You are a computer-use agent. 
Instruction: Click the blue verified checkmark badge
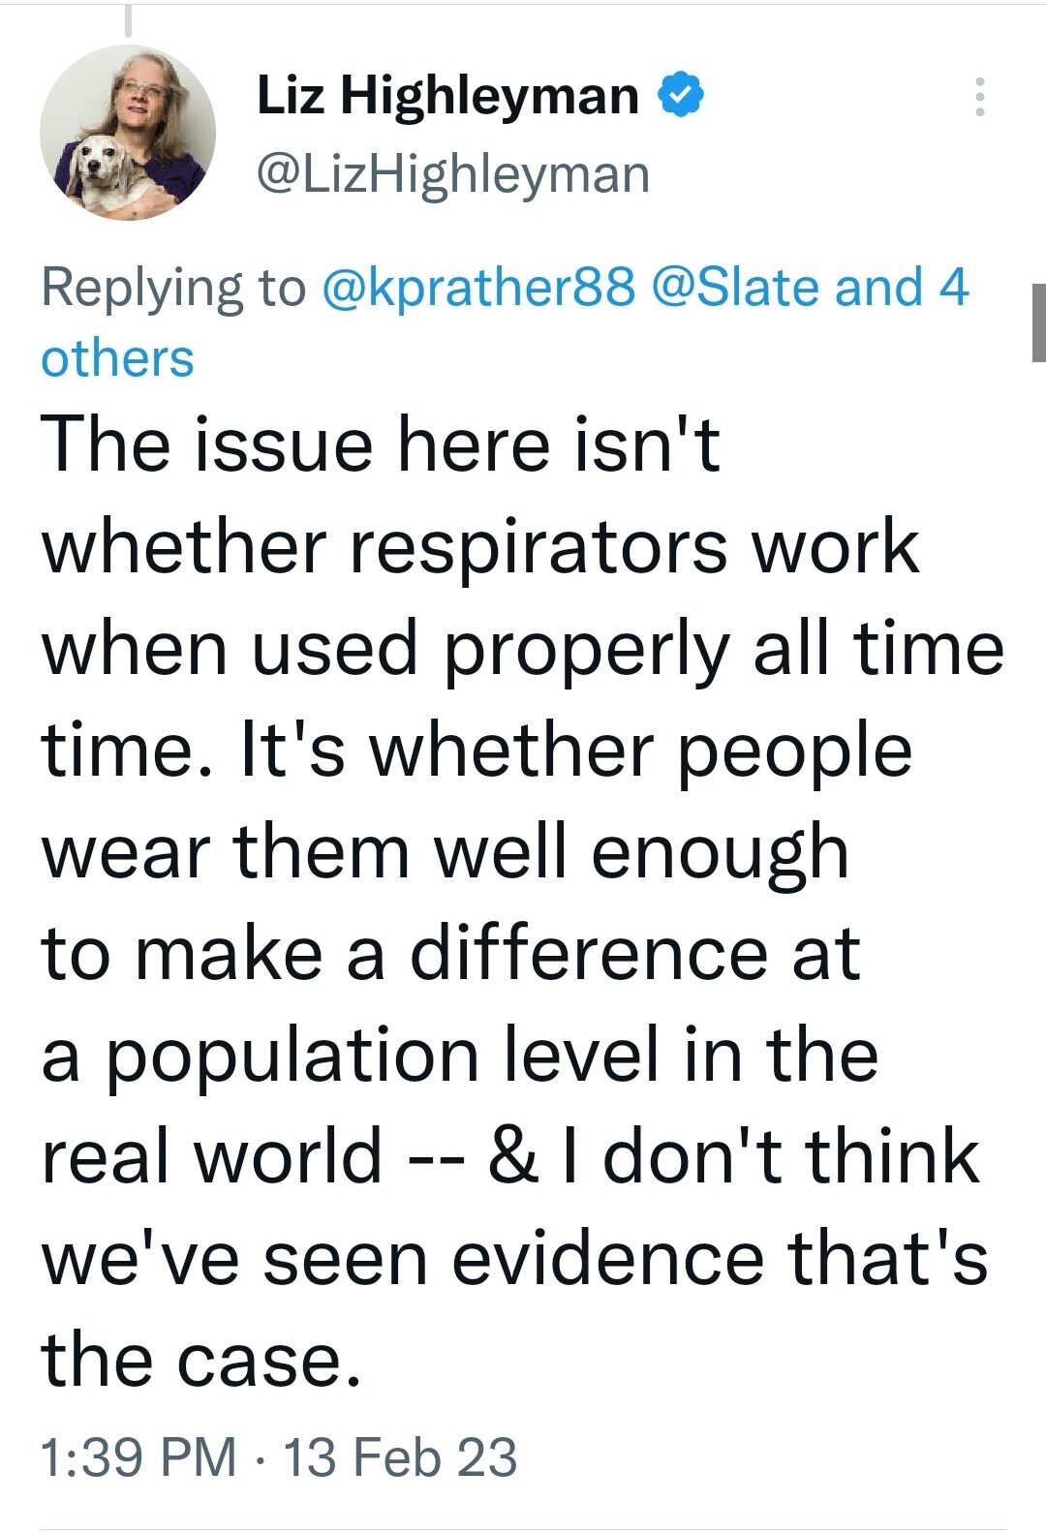(x=681, y=95)
